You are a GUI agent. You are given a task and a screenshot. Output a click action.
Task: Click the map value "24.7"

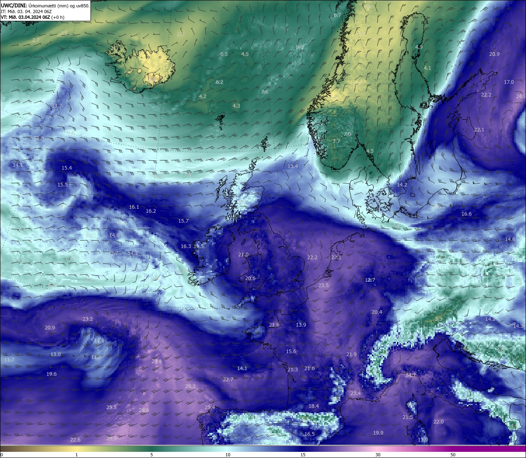[x=411, y=375]
